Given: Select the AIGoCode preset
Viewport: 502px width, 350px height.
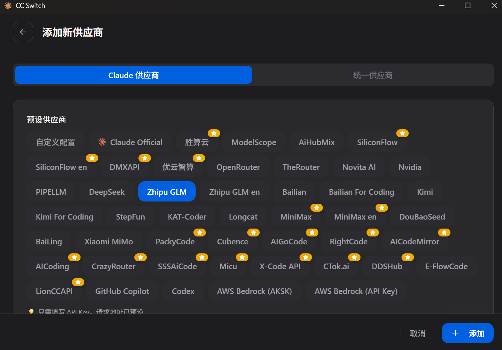Looking at the screenshot, I should pos(289,241).
